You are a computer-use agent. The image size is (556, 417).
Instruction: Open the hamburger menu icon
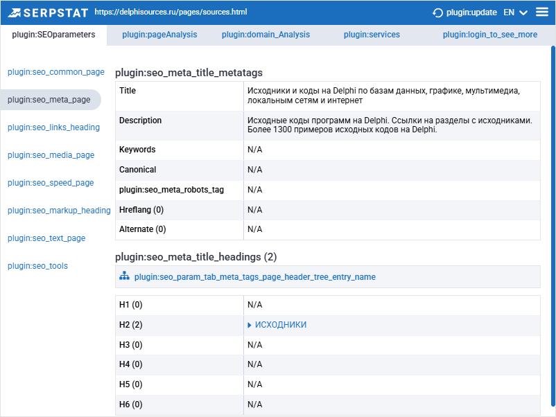click(x=541, y=12)
